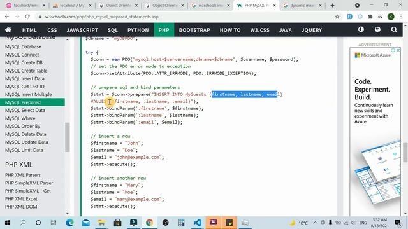
Task: Switch to the dynamic menu Google tab
Action: click(x=302, y=6)
